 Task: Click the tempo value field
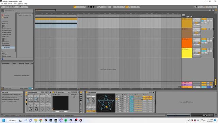coord(6,7)
